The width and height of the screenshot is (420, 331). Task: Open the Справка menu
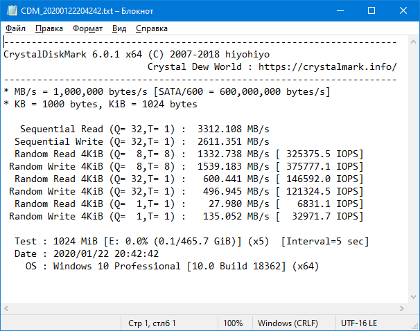click(x=152, y=28)
